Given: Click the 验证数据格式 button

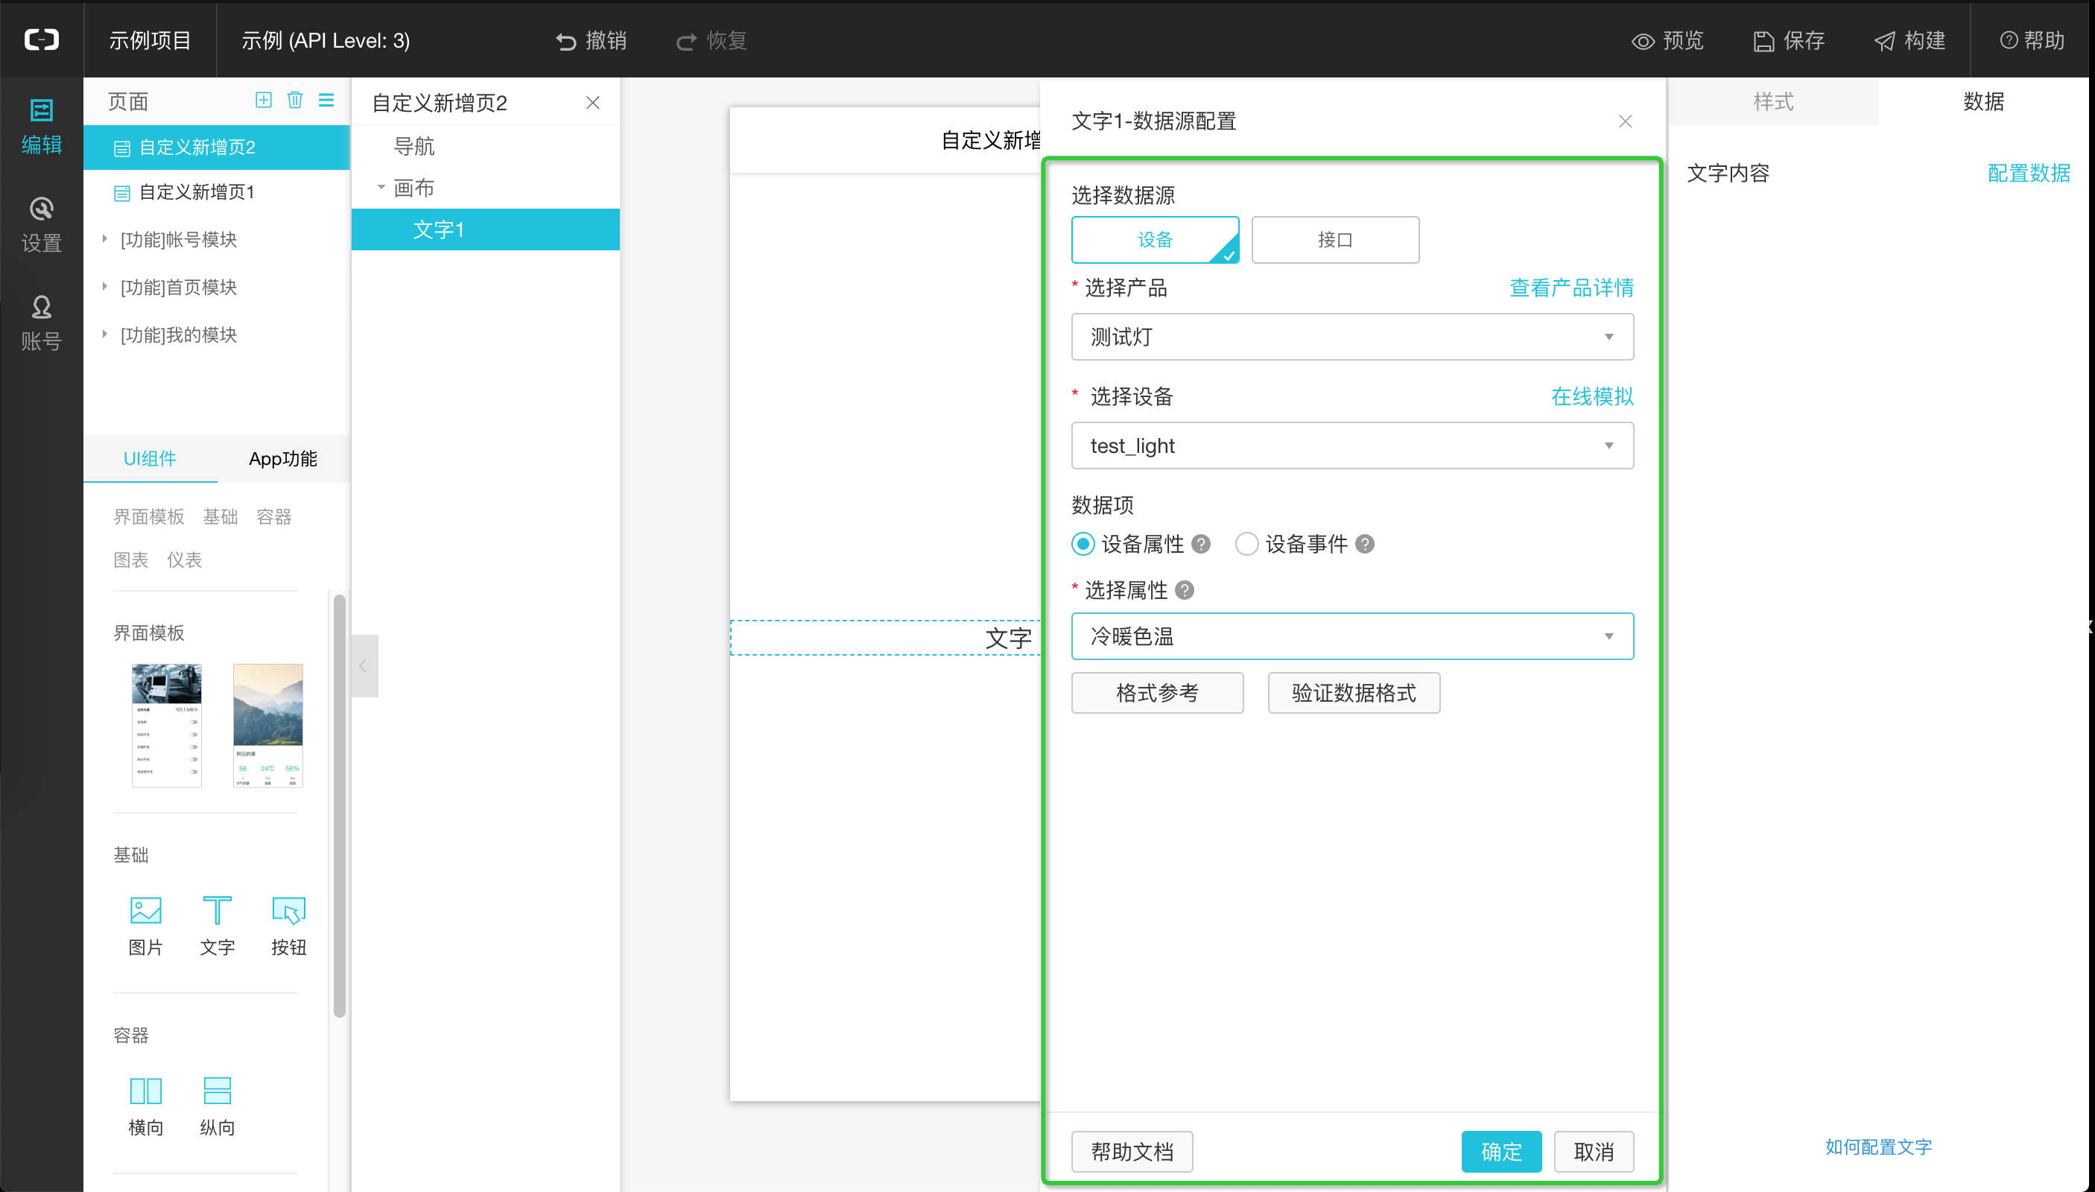Looking at the screenshot, I should (x=1353, y=693).
